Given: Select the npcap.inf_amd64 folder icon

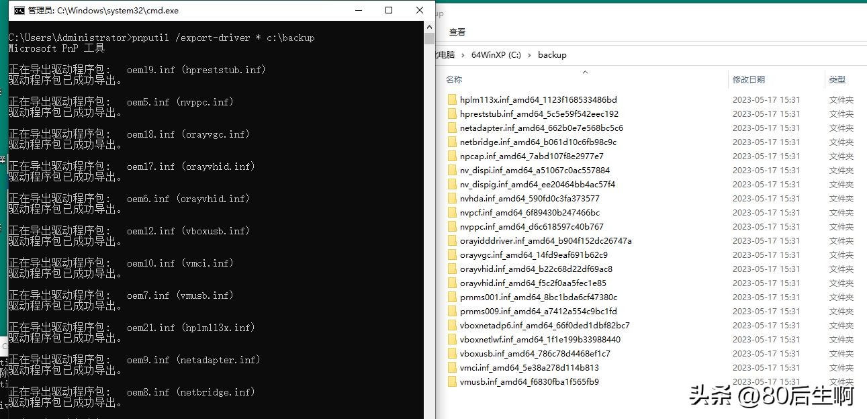Looking at the screenshot, I should click(452, 156).
